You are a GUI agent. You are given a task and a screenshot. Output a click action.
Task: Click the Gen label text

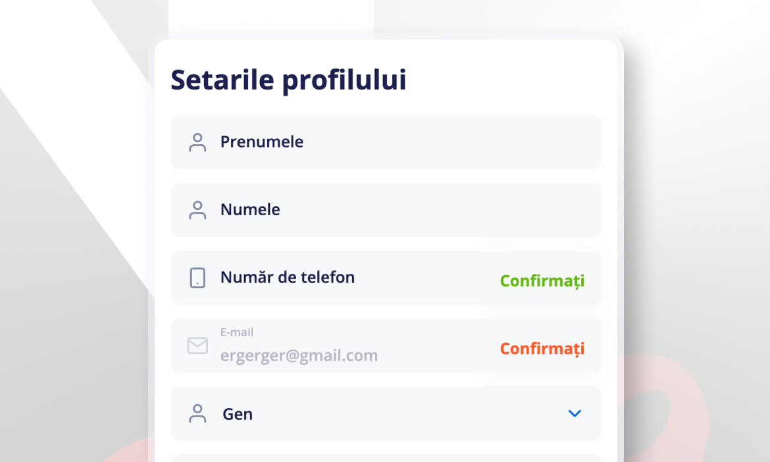pyautogui.click(x=238, y=414)
